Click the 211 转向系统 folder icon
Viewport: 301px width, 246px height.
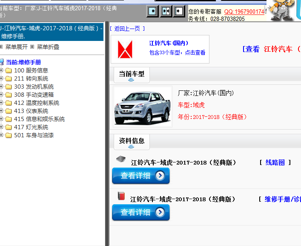(x=9, y=78)
